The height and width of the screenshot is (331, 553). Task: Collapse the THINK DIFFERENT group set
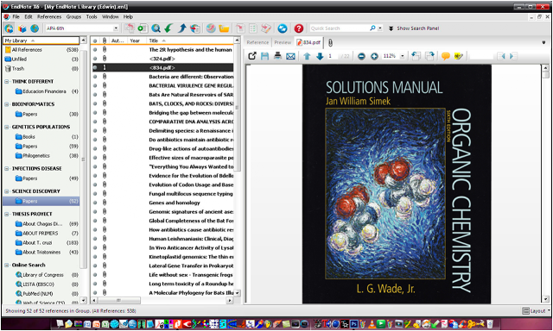(x=7, y=81)
